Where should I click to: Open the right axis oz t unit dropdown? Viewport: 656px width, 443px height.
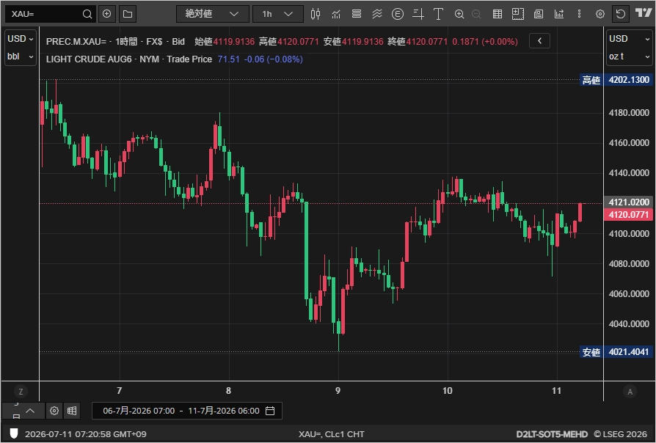[630, 56]
